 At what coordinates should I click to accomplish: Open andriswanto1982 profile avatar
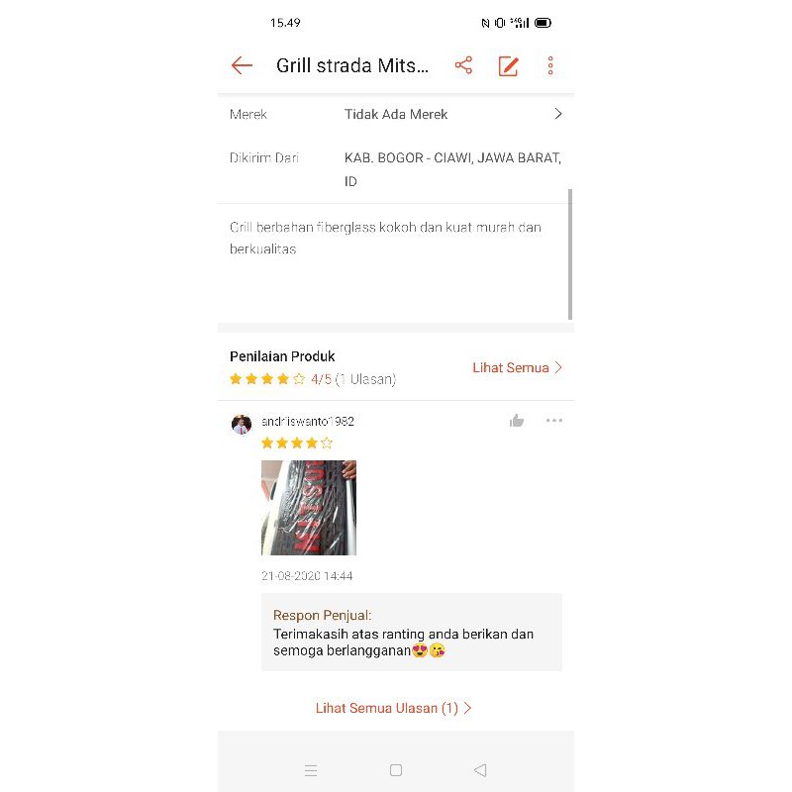pos(242,425)
